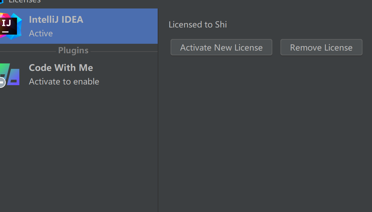The width and height of the screenshot is (372, 212).
Task: Click the Licenses window title text
Action: click(x=24, y=1)
